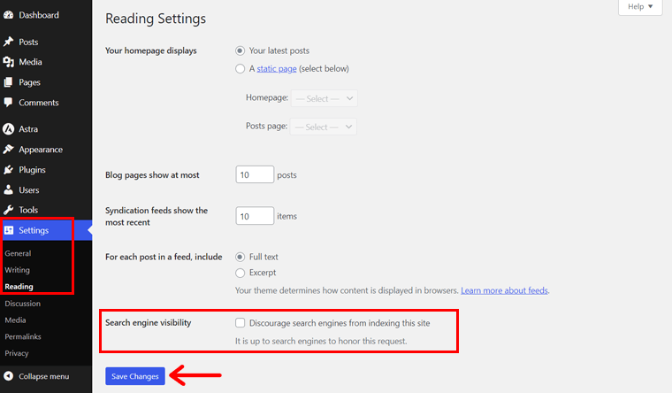The image size is (672, 393).
Task: Click the 'Blog pages show at most' number field
Action: point(255,175)
